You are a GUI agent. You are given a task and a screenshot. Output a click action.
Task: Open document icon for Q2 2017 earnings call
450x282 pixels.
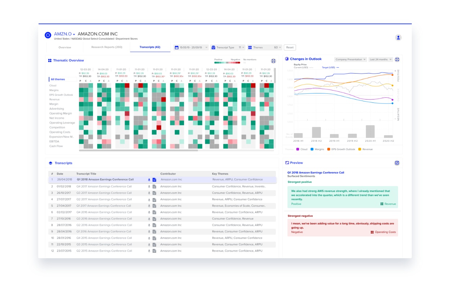point(154,199)
